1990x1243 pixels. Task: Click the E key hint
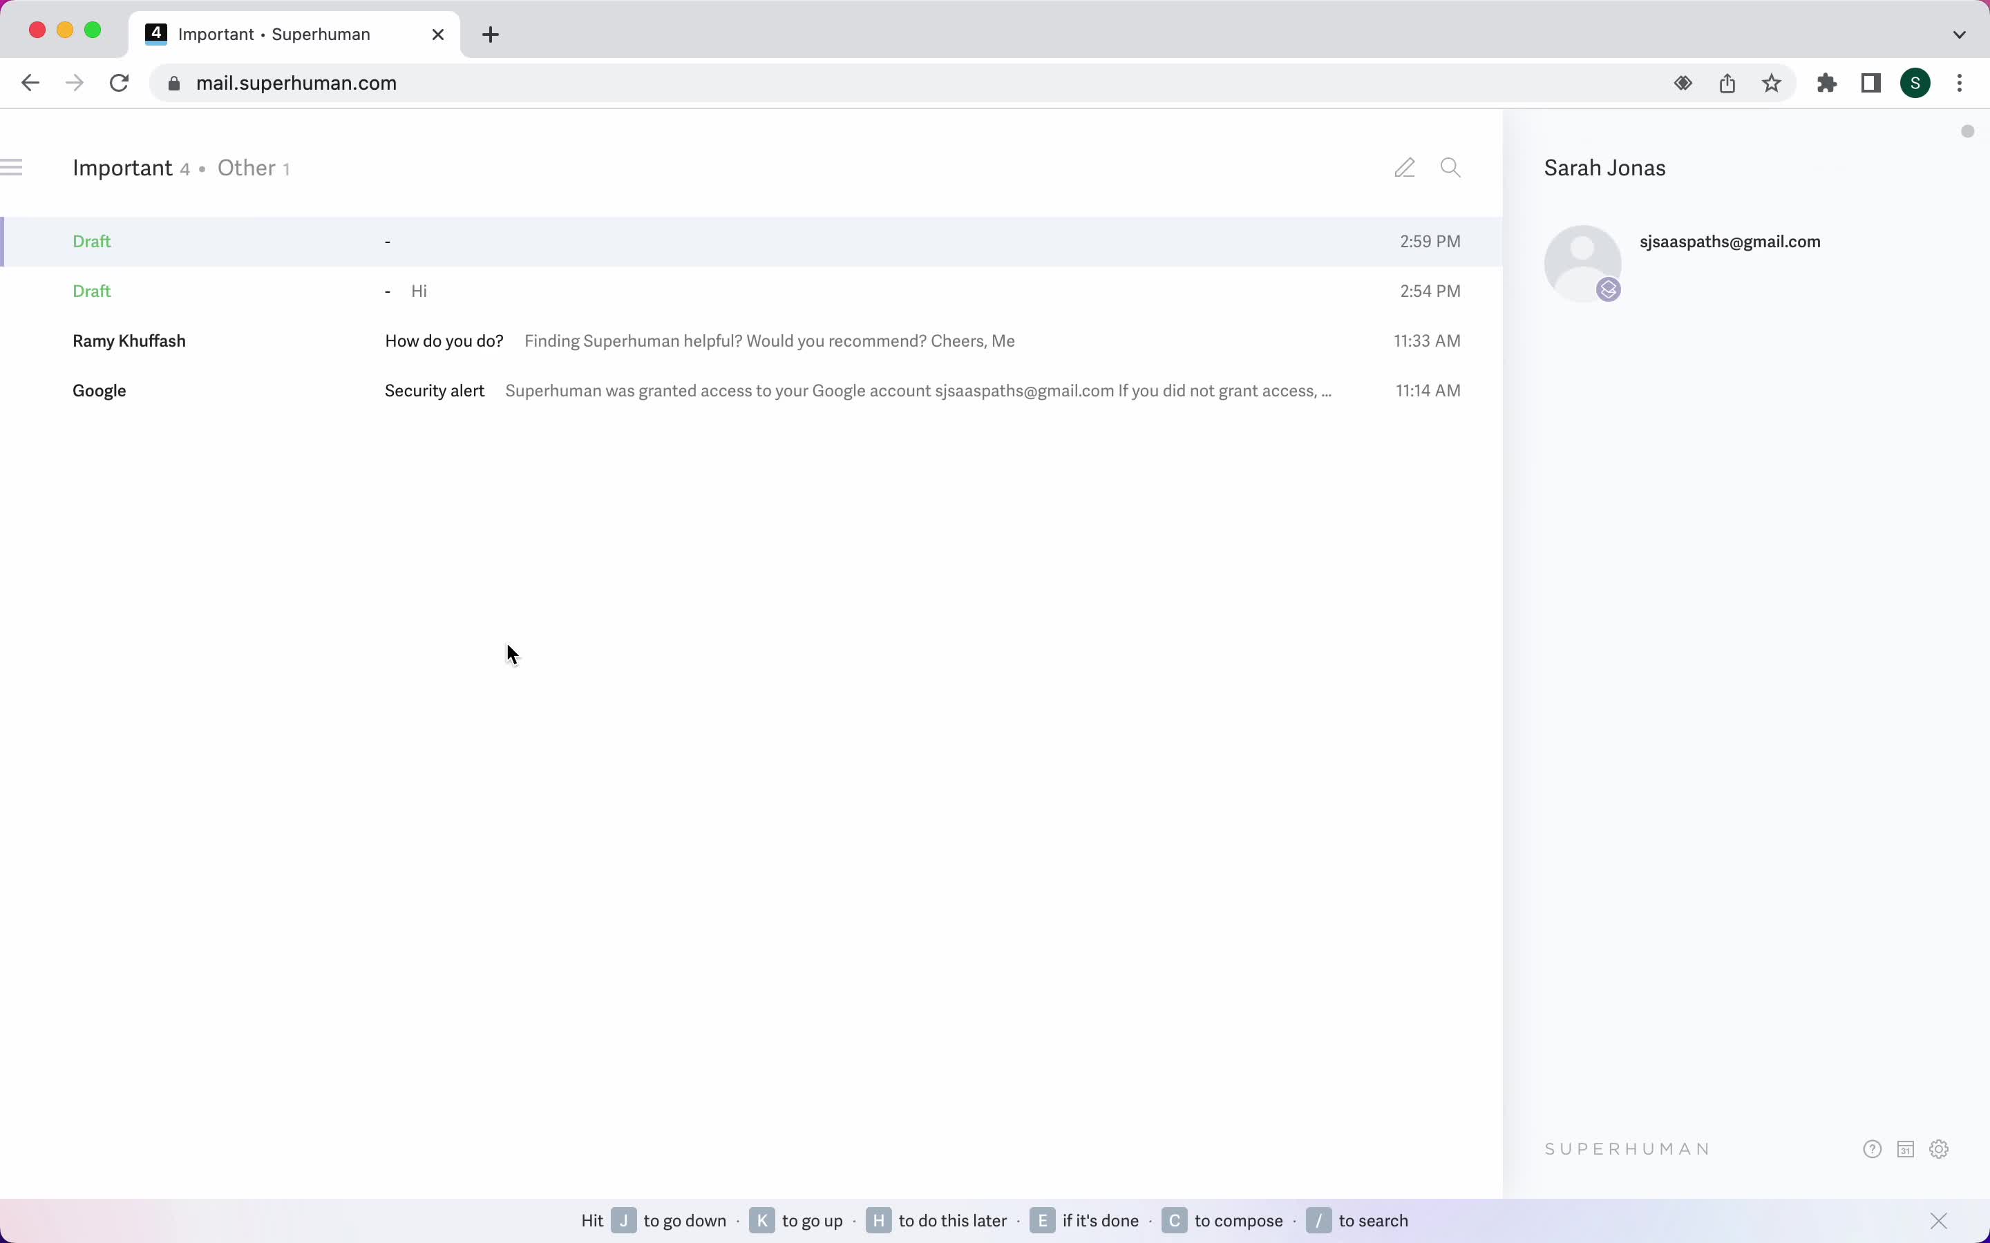[1043, 1221]
